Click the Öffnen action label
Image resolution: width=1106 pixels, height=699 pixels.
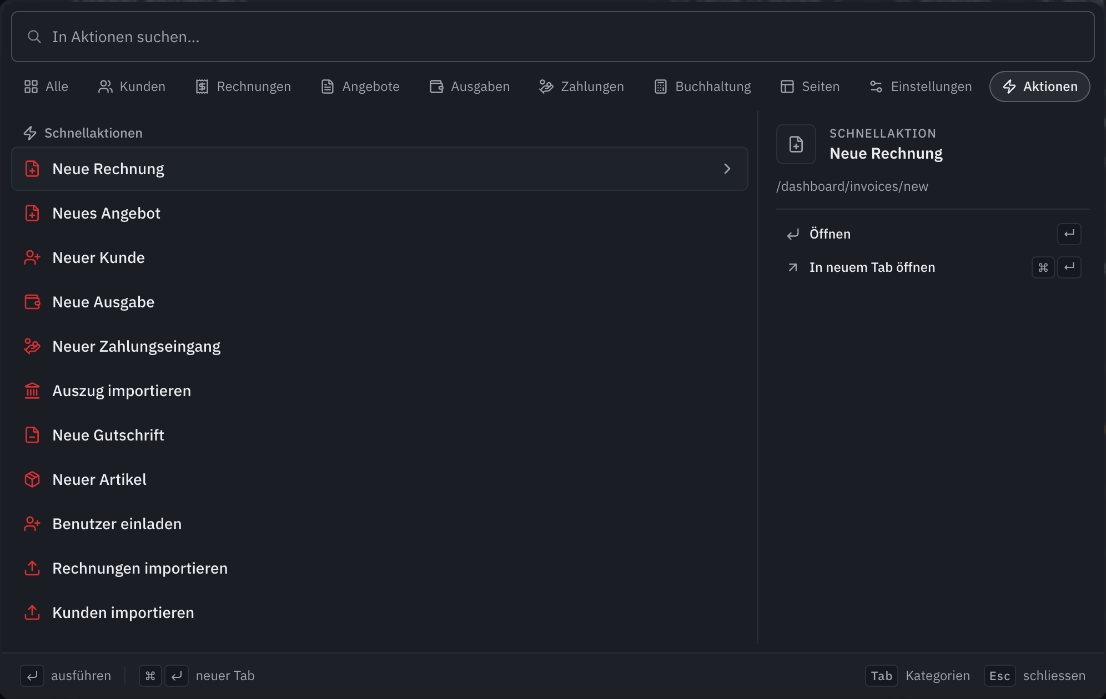coord(830,234)
